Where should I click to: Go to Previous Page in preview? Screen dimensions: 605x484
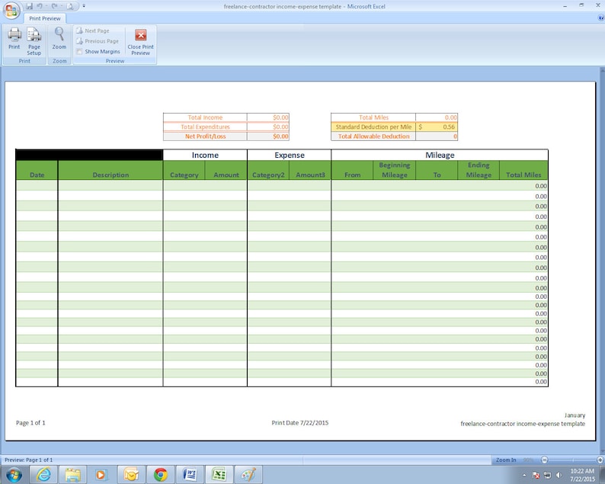(x=98, y=41)
